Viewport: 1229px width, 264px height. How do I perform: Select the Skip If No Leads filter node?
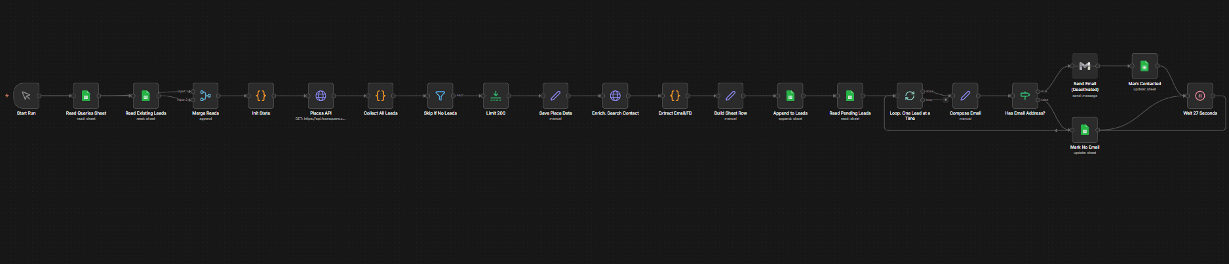pos(440,96)
